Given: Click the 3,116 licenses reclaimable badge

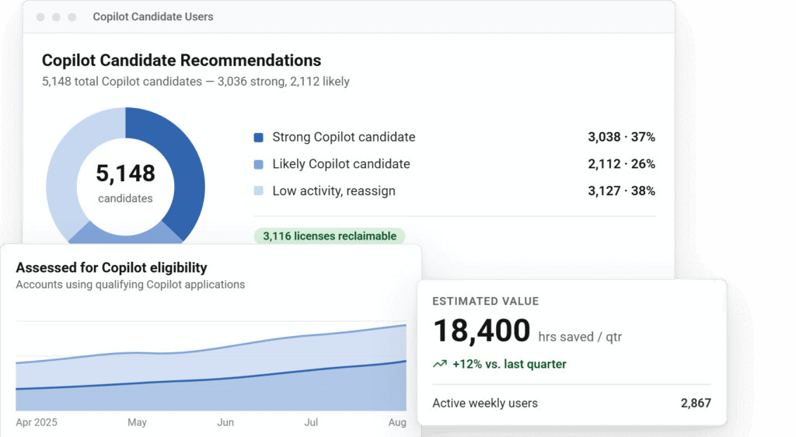Looking at the screenshot, I should point(330,236).
